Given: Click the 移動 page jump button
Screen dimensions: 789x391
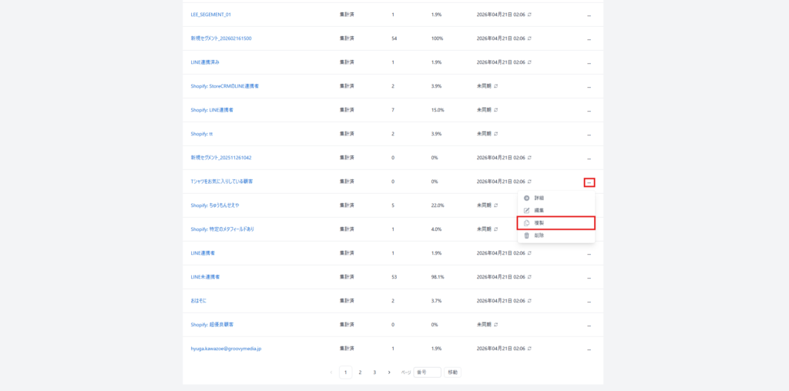Looking at the screenshot, I should (452, 373).
